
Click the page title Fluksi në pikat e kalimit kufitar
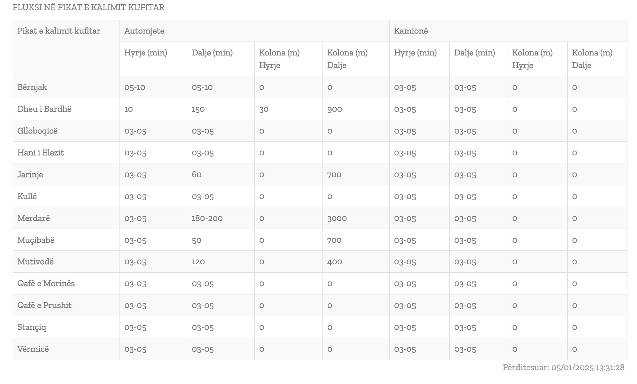point(88,7)
